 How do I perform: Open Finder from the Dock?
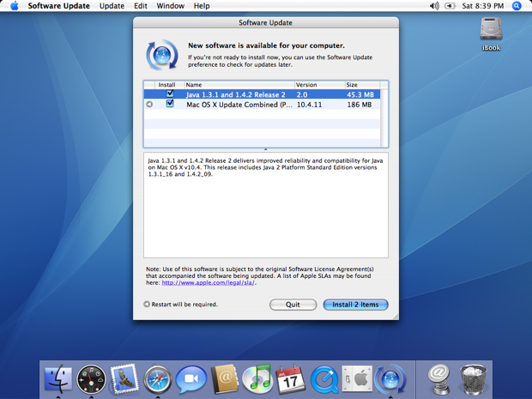click(58, 378)
